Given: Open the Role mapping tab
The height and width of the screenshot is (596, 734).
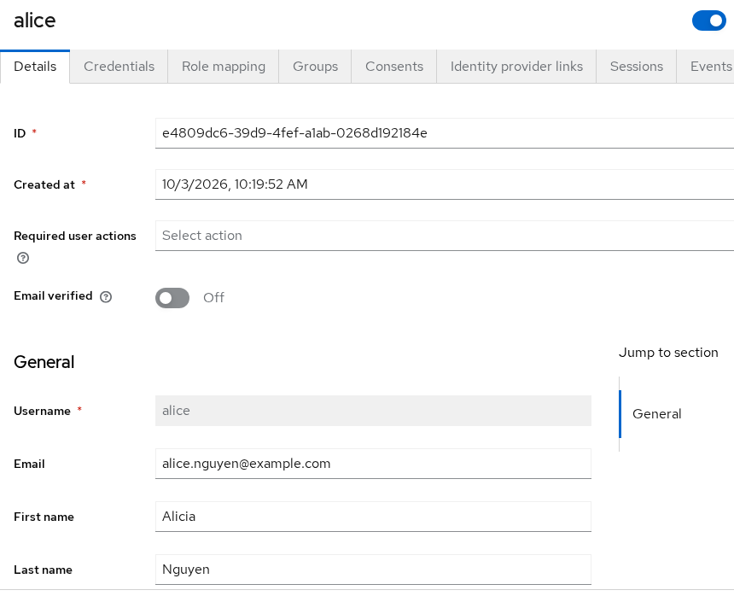Looking at the screenshot, I should [224, 67].
